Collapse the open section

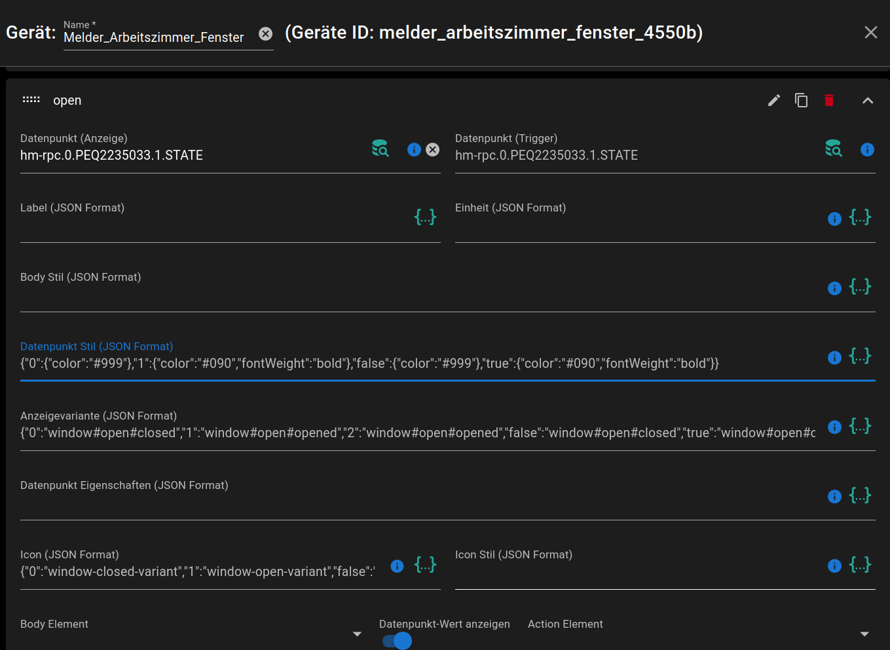pyautogui.click(x=868, y=100)
